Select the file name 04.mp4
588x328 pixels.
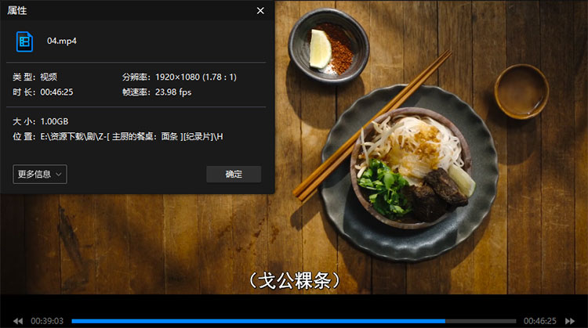pos(62,41)
